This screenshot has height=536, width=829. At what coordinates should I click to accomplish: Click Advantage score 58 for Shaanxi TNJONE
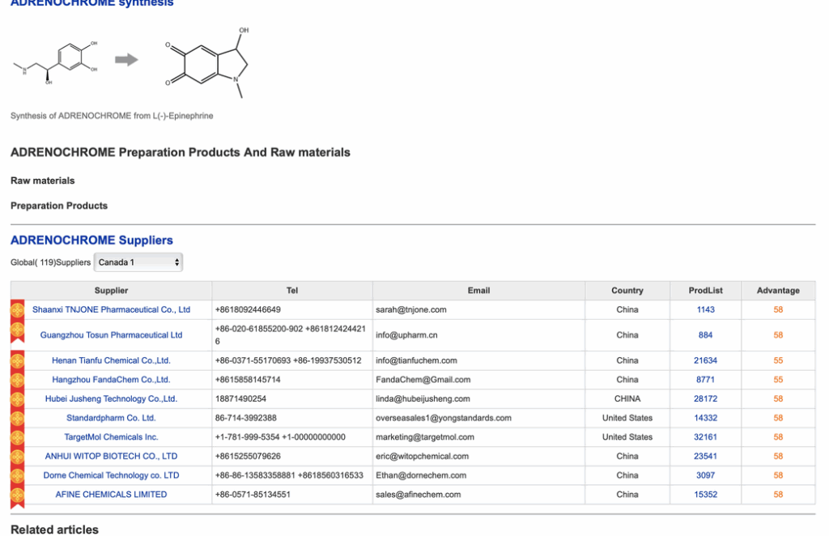778,310
